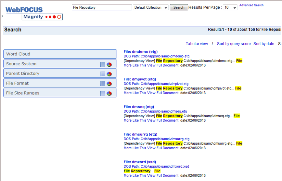Open pie chart for File Format

109,84
